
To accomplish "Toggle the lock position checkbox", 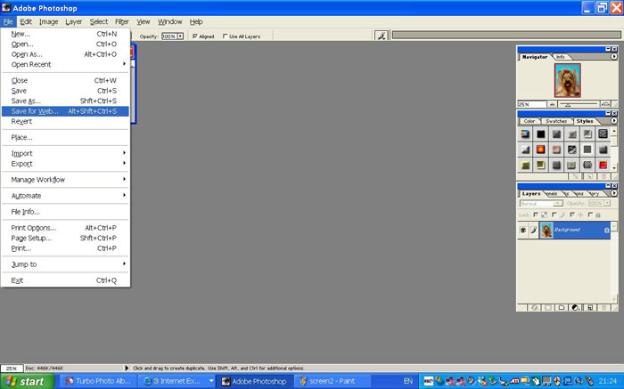I will click(x=572, y=215).
